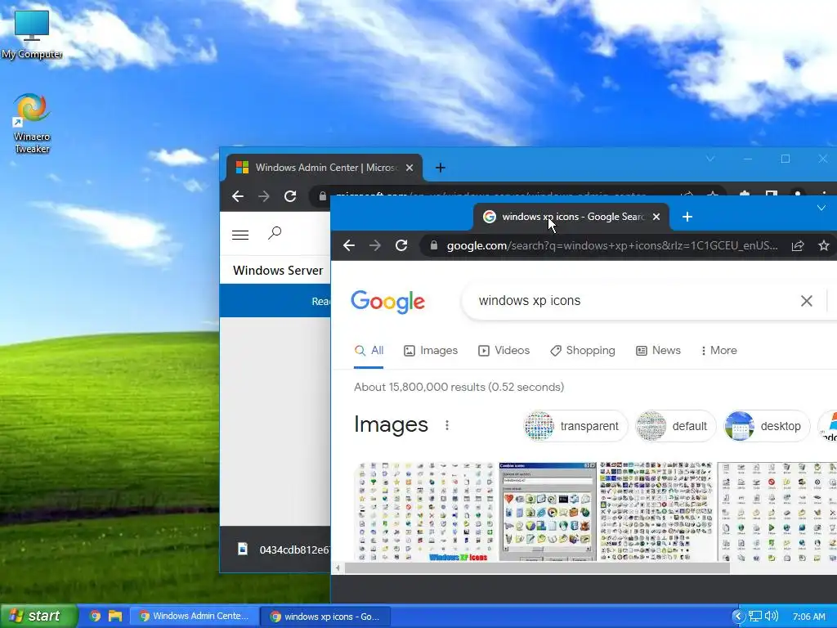Viewport: 837px width, 628px height.
Task: Go back in Admin Center window
Action: pos(238,196)
